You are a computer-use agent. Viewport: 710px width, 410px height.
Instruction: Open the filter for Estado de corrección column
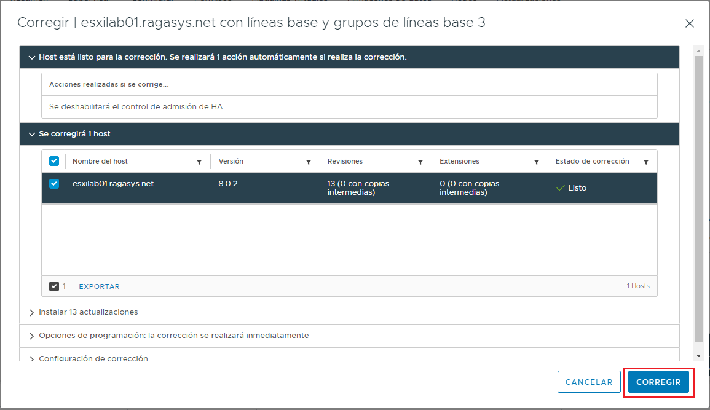click(x=646, y=161)
